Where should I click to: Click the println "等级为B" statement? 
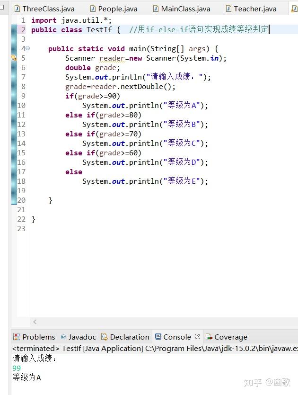[x=145, y=124]
